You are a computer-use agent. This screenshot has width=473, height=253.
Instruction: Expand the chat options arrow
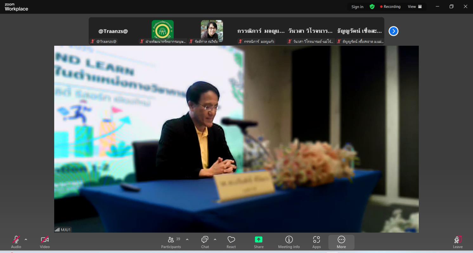click(x=215, y=239)
